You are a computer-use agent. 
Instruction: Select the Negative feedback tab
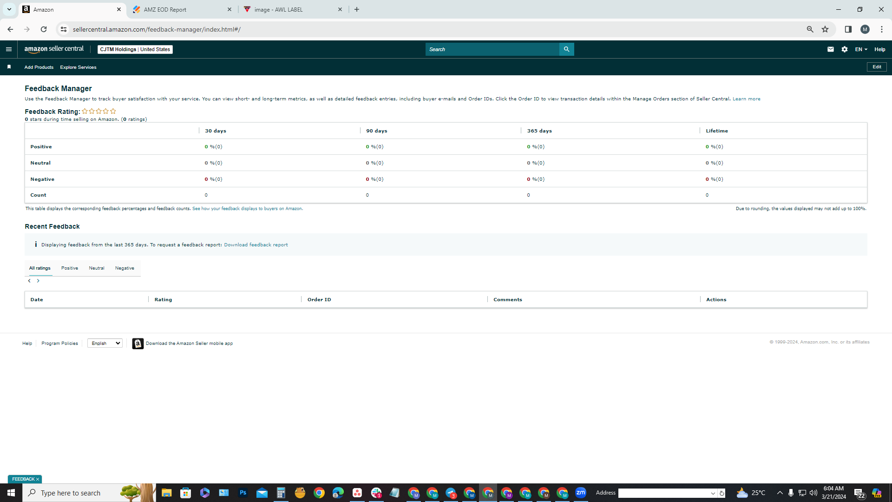point(125,268)
